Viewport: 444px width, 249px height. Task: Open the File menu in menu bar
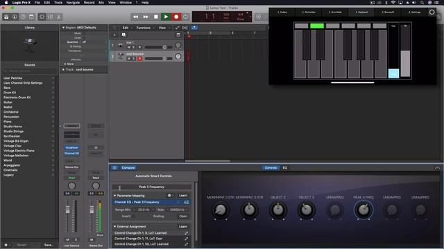tap(37, 3)
